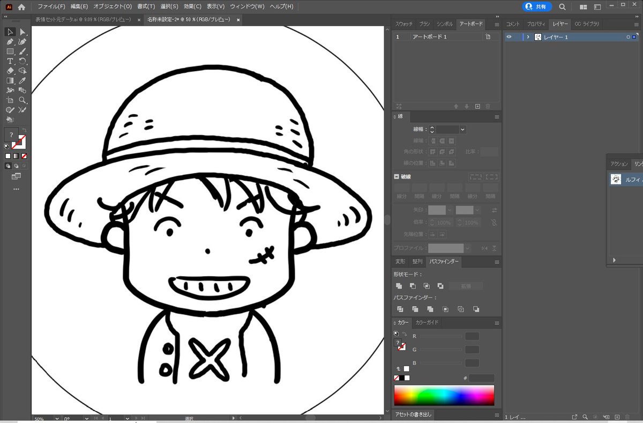Select the Eyedropper tool

[23, 80]
